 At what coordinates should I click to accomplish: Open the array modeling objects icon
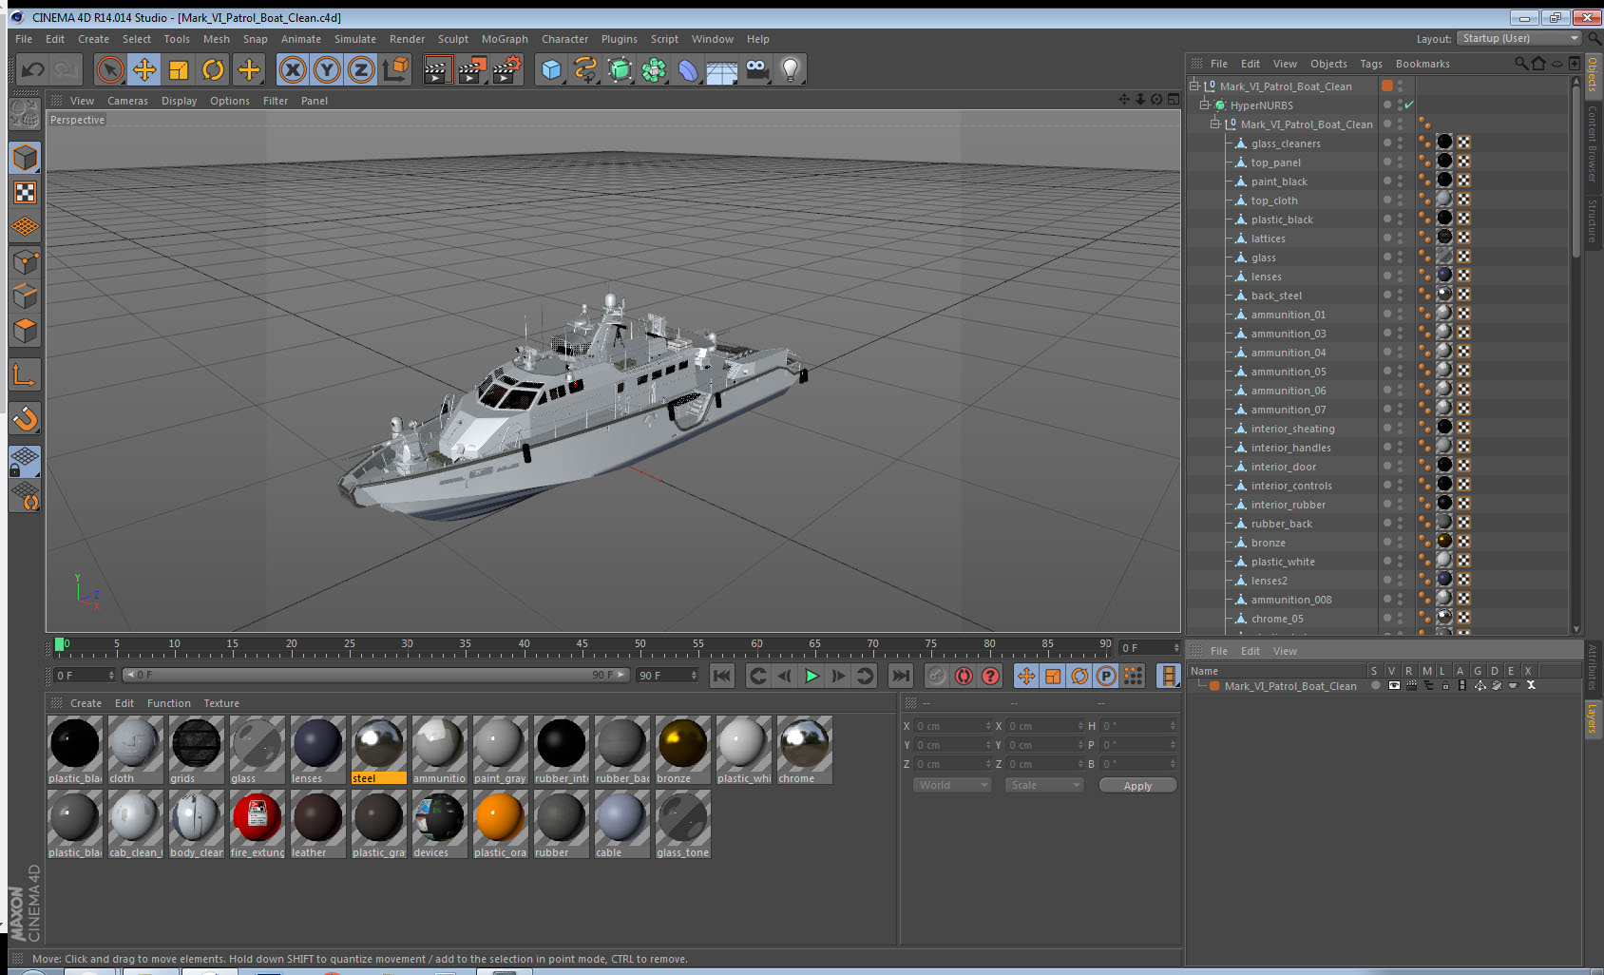[x=654, y=69]
